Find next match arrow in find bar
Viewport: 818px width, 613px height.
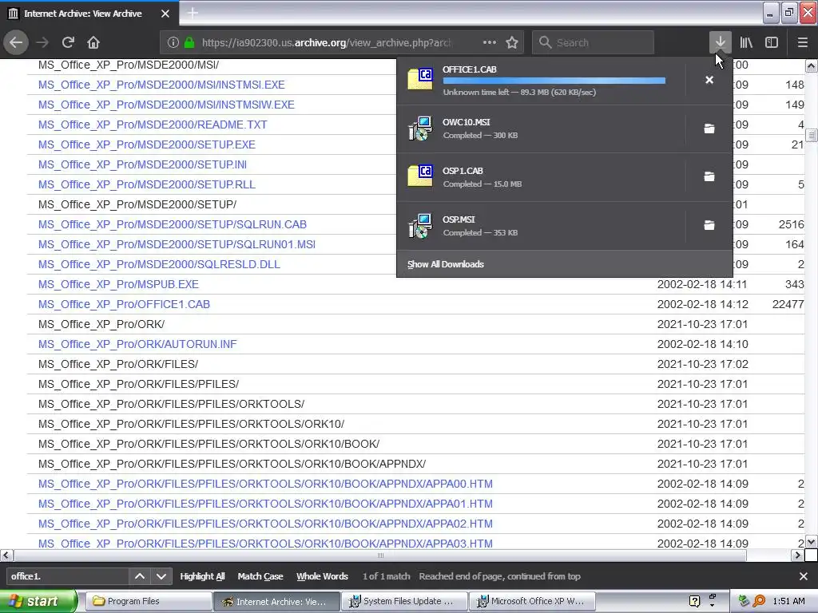(x=161, y=576)
